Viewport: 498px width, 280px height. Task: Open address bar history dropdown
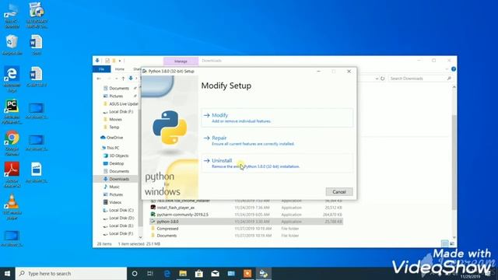coord(377,79)
